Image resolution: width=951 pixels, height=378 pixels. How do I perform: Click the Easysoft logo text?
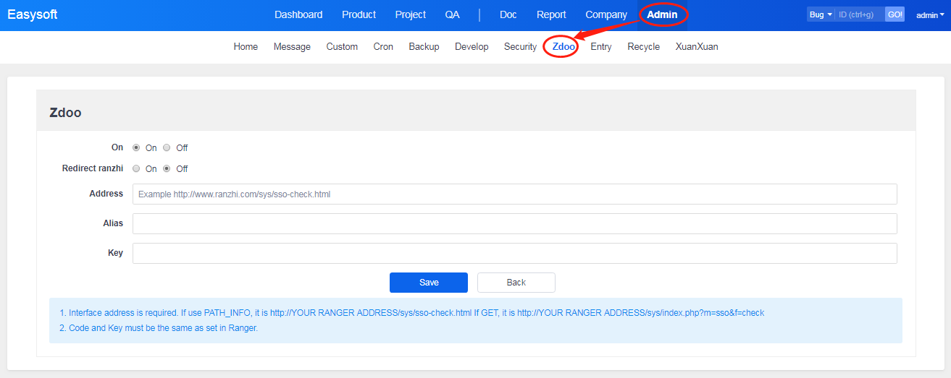33,14
